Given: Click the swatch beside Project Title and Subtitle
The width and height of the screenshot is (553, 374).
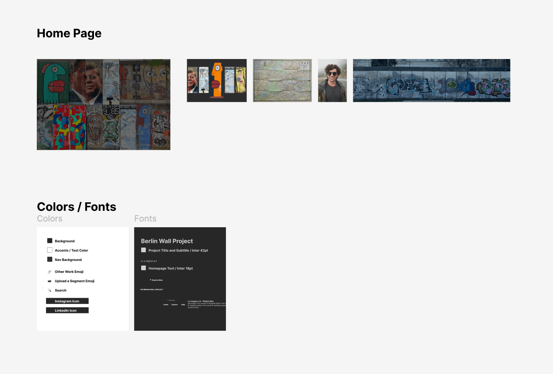Looking at the screenshot, I should click(143, 250).
